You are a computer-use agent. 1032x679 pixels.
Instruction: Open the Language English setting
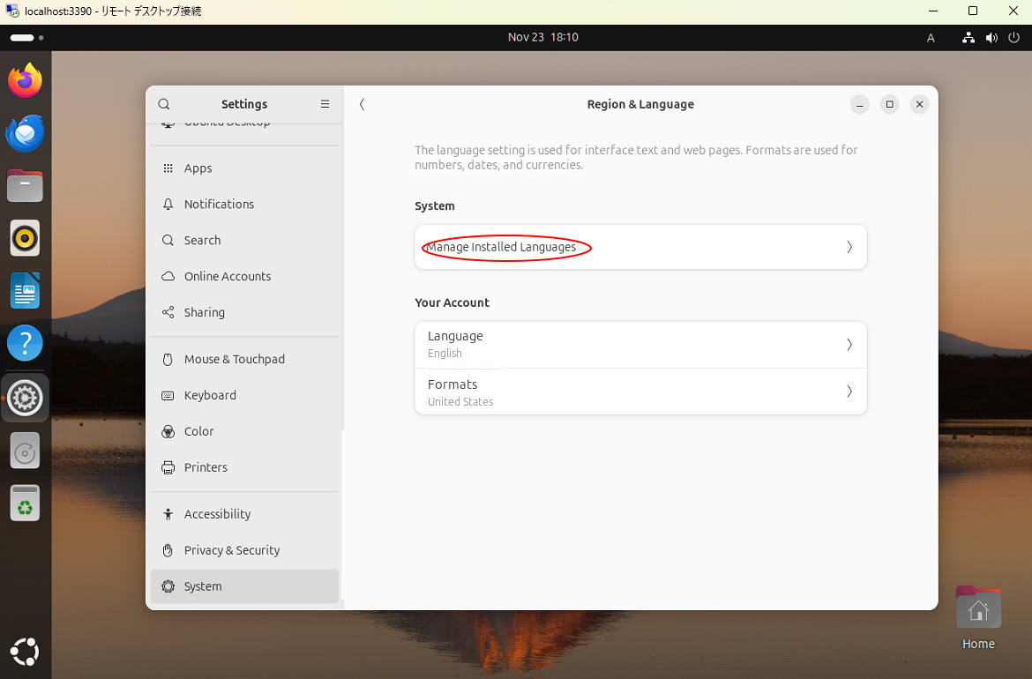[640, 345]
